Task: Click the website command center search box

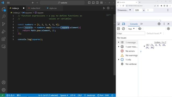Action: tap(62, 3)
